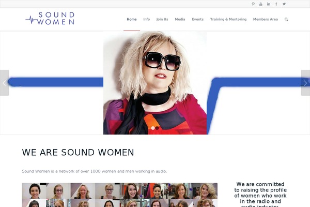Open the Twitter social icon
The image size is (310, 207).
click(284, 4)
